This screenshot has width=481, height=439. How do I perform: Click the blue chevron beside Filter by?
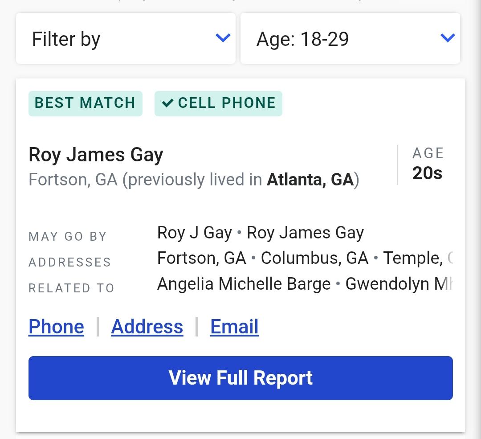point(223,38)
